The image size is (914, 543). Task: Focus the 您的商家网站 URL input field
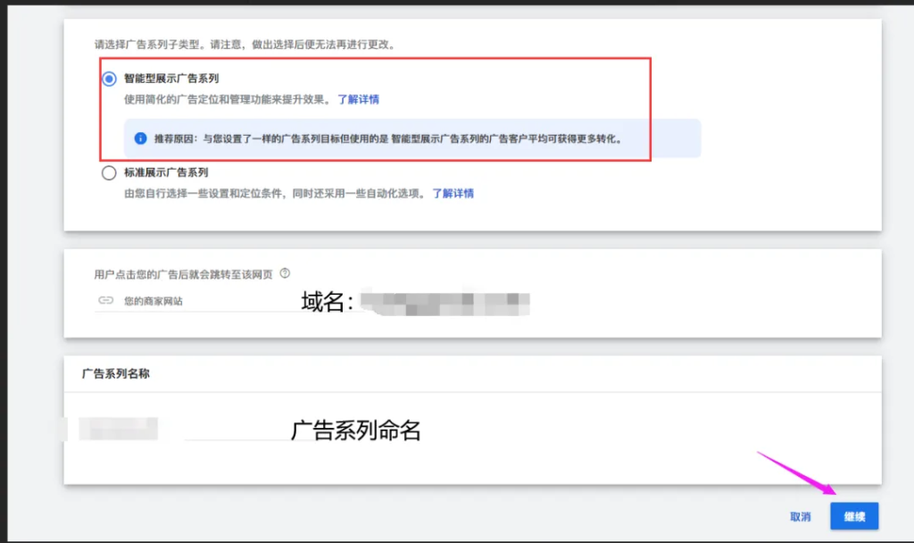click(x=198, y=301)
